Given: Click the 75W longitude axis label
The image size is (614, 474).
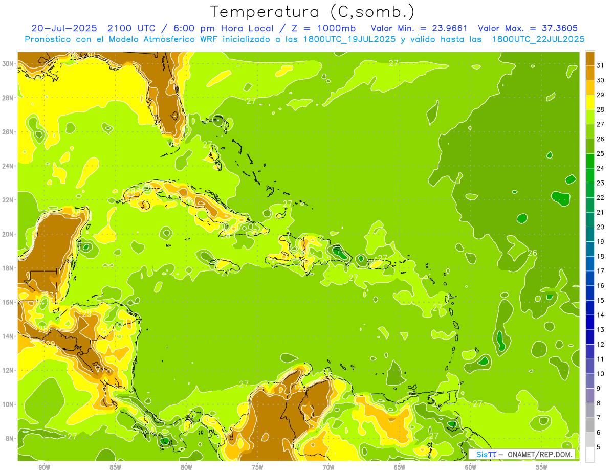Looking at the screenshot, I should pos(257,468).
